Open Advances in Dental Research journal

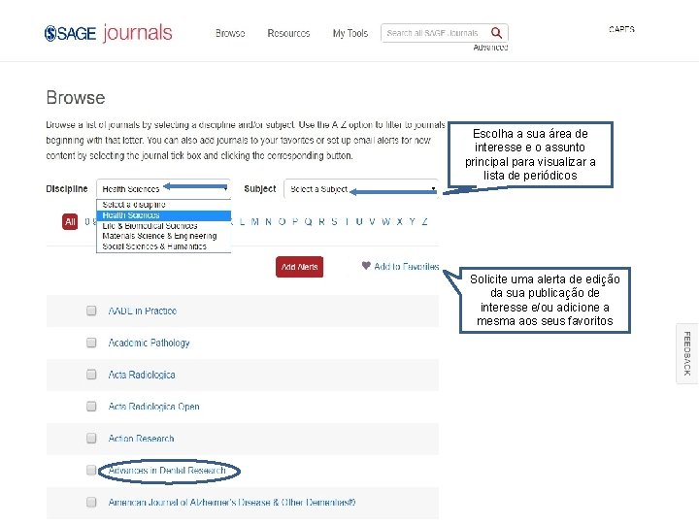tap(167, 471)
